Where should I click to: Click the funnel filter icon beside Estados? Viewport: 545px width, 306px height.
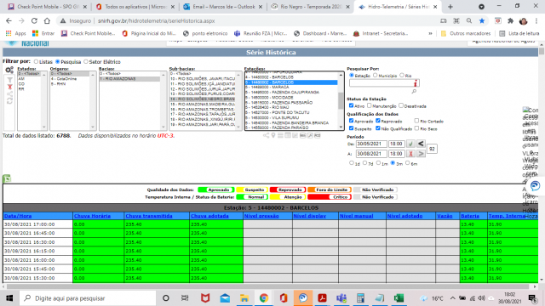point(9,80)
